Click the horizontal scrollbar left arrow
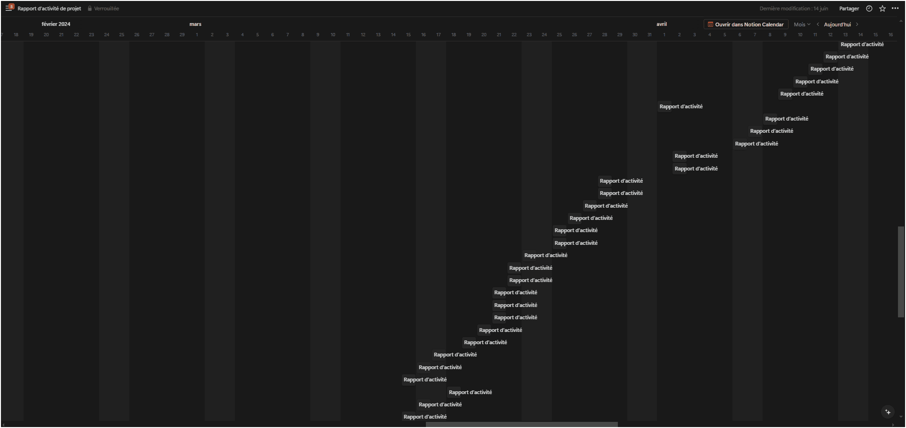The height and width of the screenshot is (428, 906). click(3, 425)
